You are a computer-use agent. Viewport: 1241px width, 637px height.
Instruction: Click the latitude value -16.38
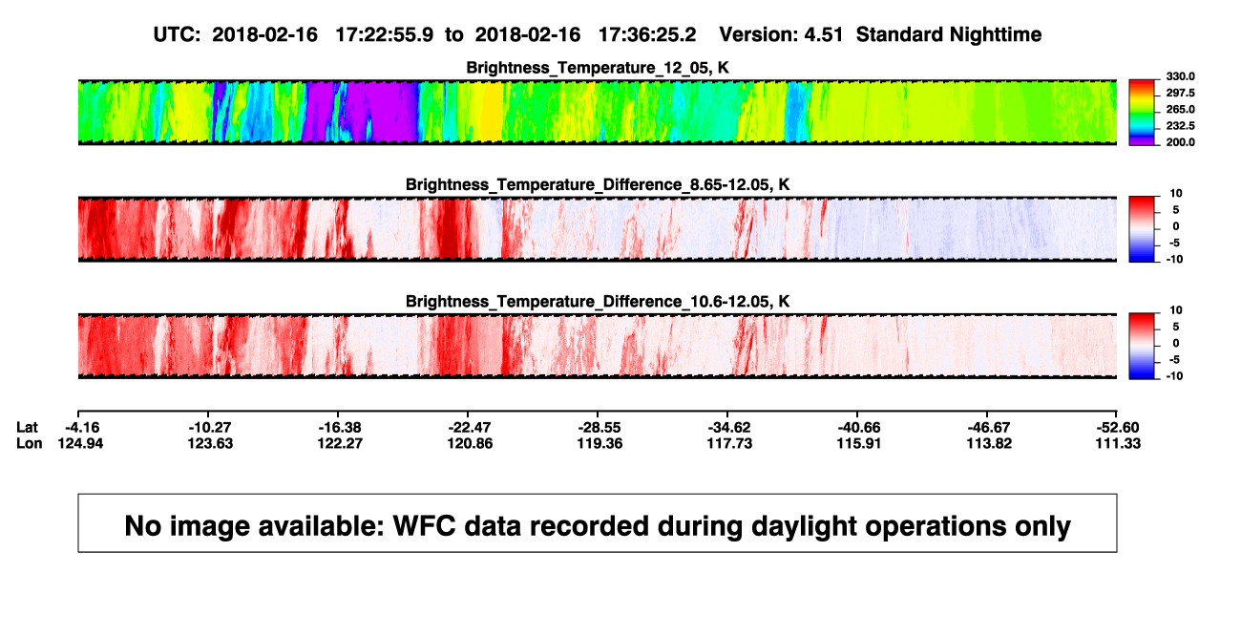click(341, 427)
